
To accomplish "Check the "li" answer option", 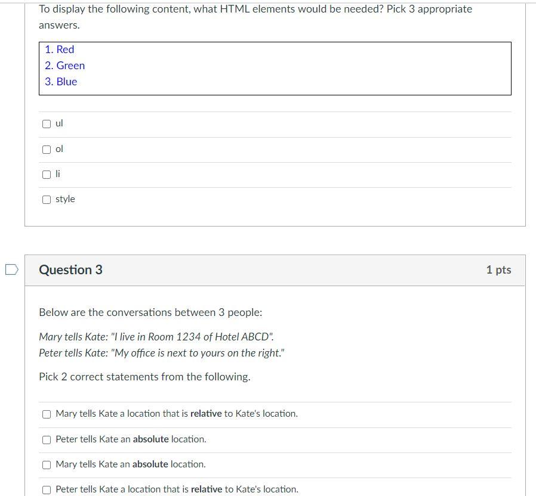I will (x=47, y=174).
